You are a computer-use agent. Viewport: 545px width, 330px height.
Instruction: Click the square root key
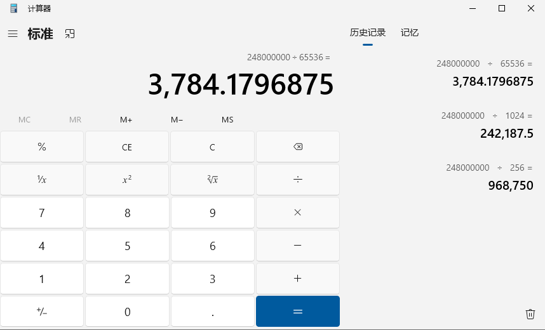click(213, 180)
